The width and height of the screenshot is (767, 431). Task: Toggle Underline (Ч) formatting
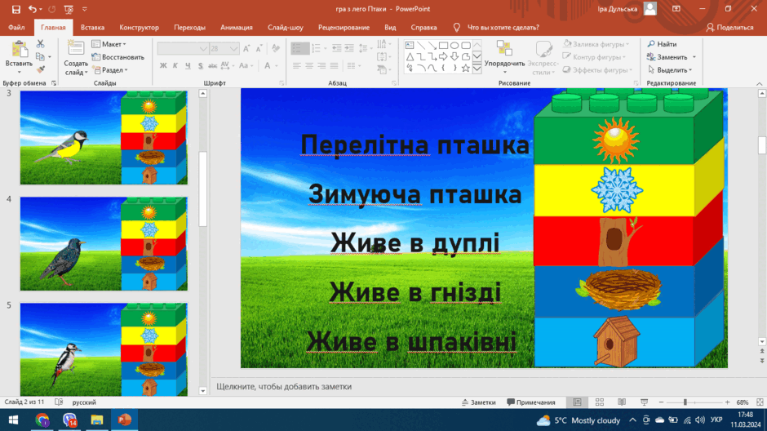188,65
